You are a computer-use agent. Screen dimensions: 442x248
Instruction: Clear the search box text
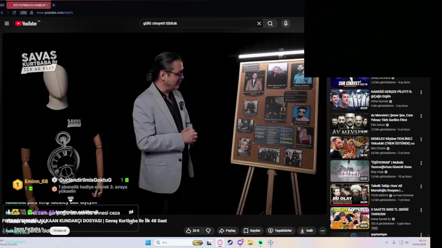point(259,23)
